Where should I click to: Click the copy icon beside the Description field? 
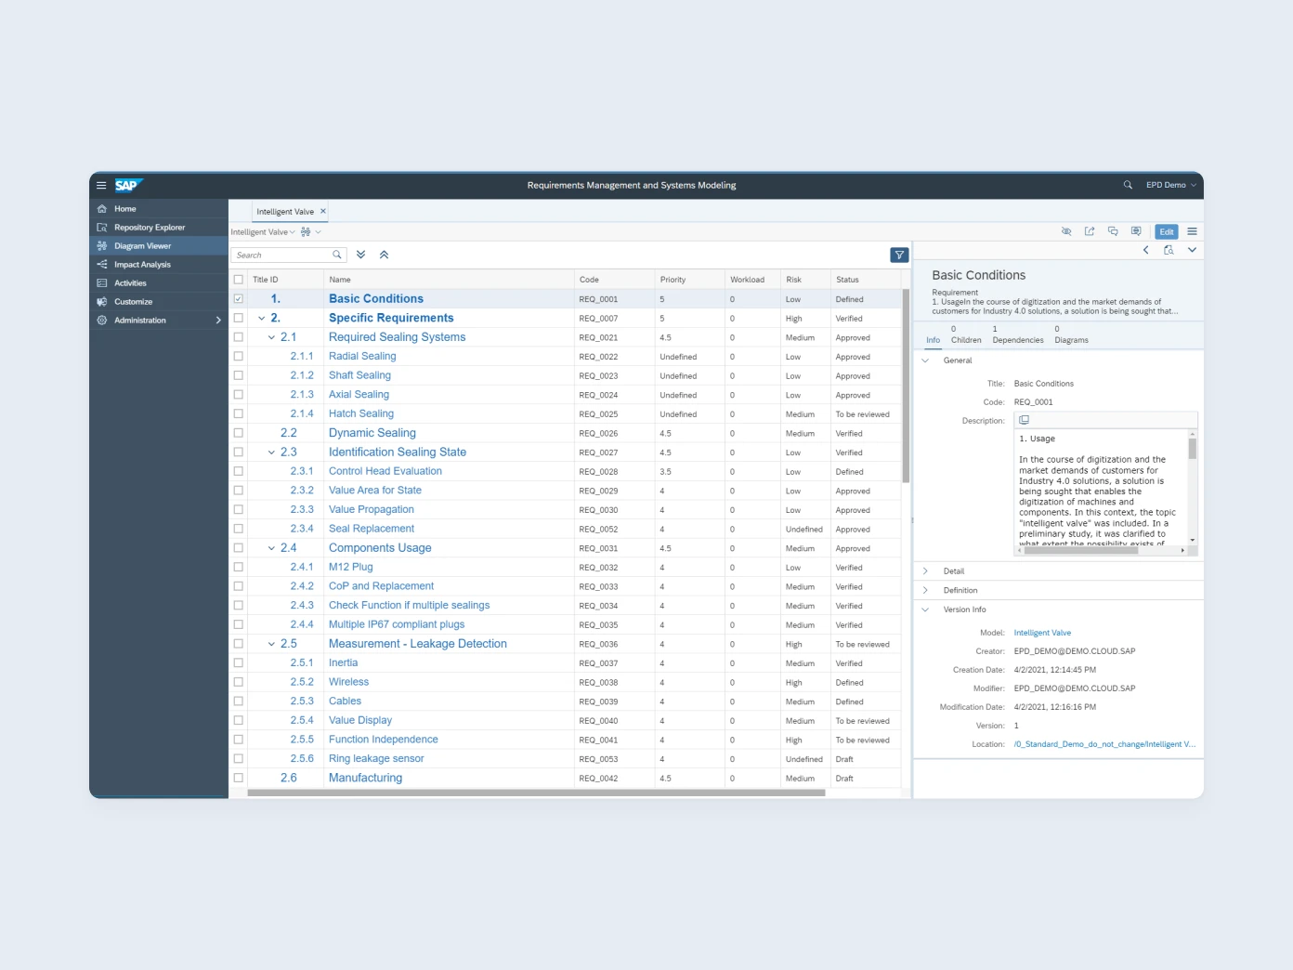pyautogui.click(x=1024, y=420)
